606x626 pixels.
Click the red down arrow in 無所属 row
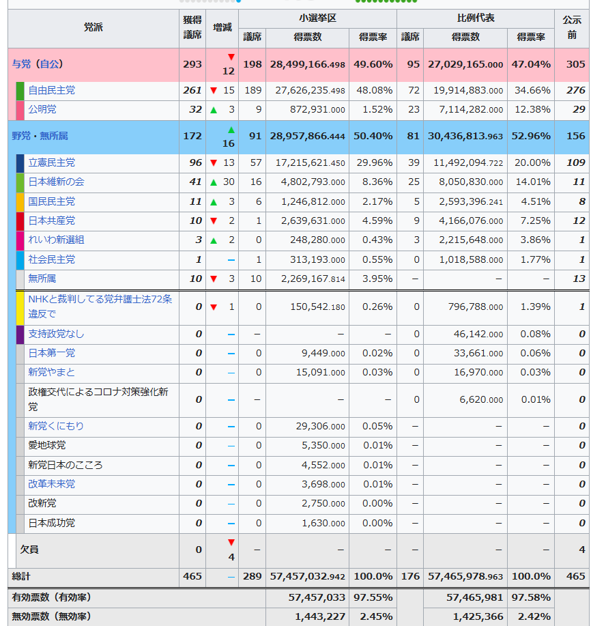214,279
